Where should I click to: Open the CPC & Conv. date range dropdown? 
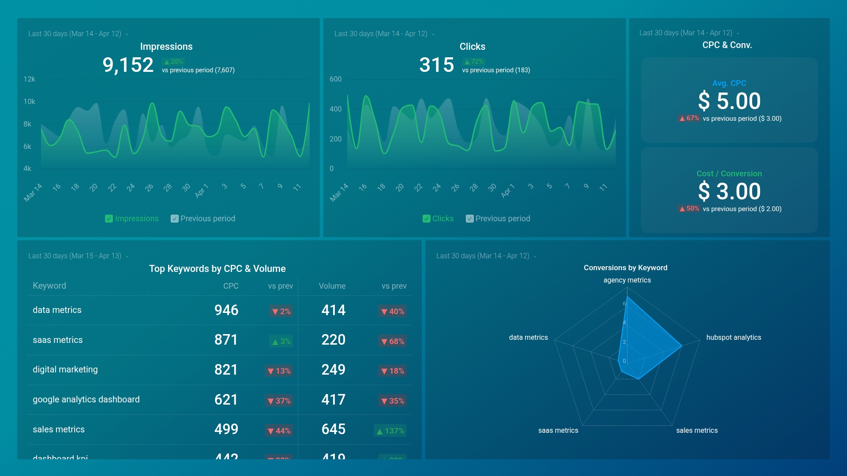[x=738, y=33]
